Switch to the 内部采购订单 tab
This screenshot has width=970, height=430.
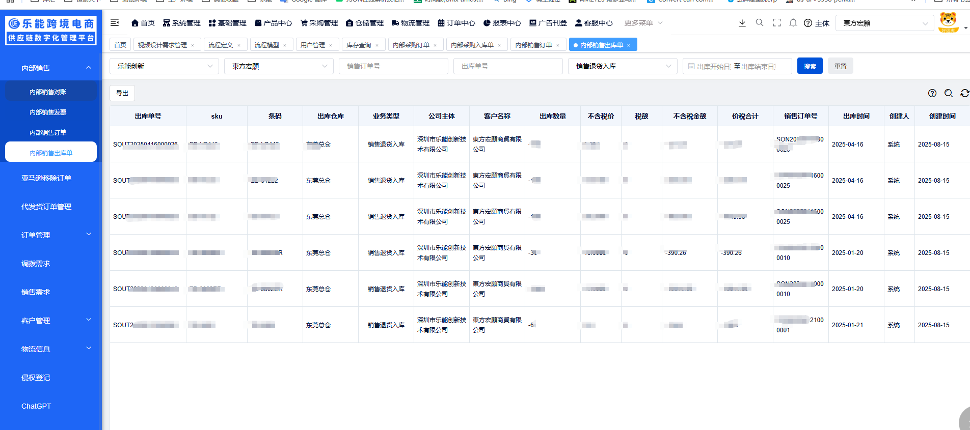[x=411, y=45]
